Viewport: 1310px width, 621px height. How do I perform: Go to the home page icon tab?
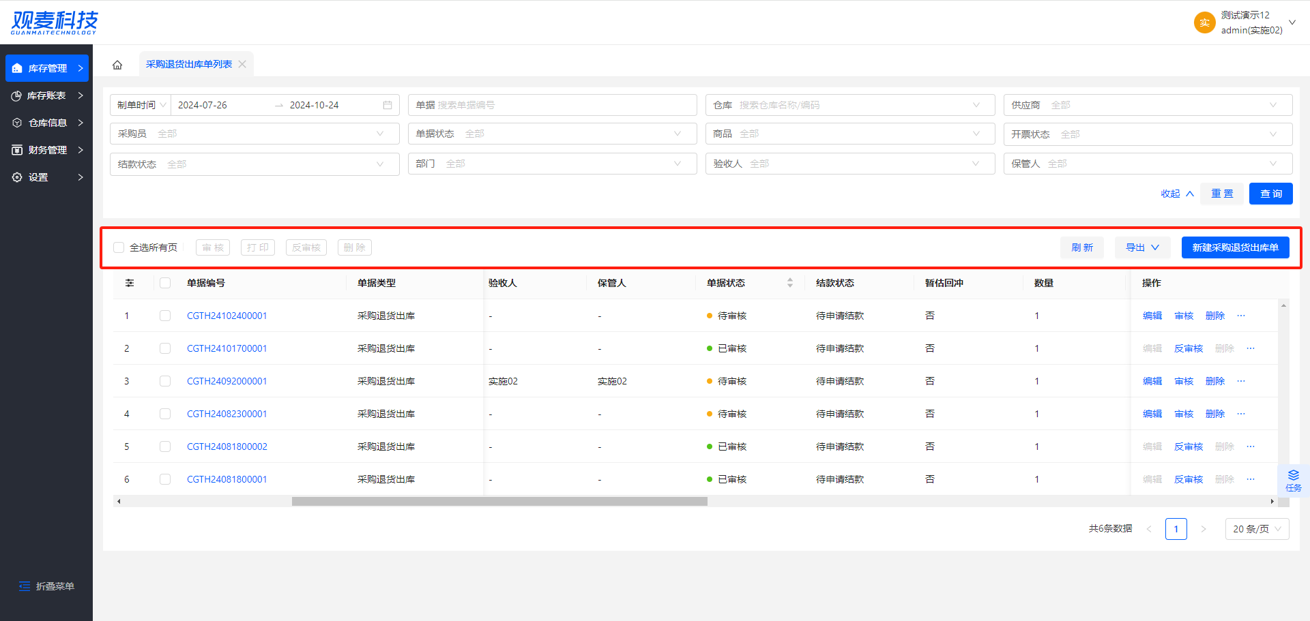(117, 65)
